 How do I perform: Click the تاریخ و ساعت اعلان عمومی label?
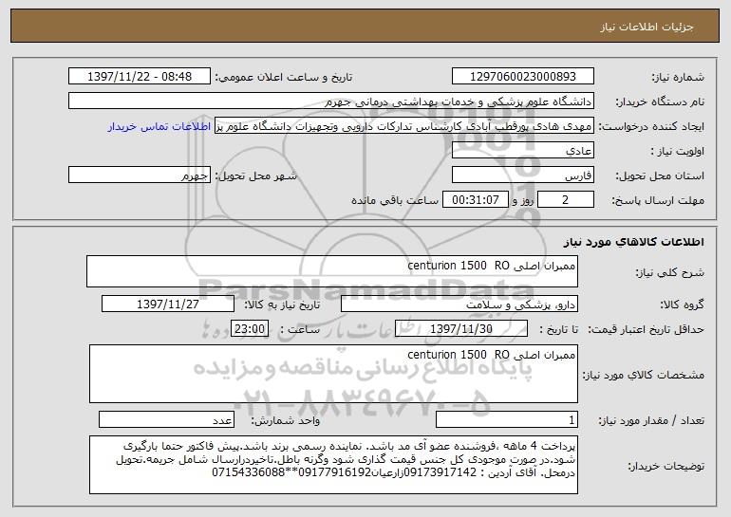(x=284, y=78)
